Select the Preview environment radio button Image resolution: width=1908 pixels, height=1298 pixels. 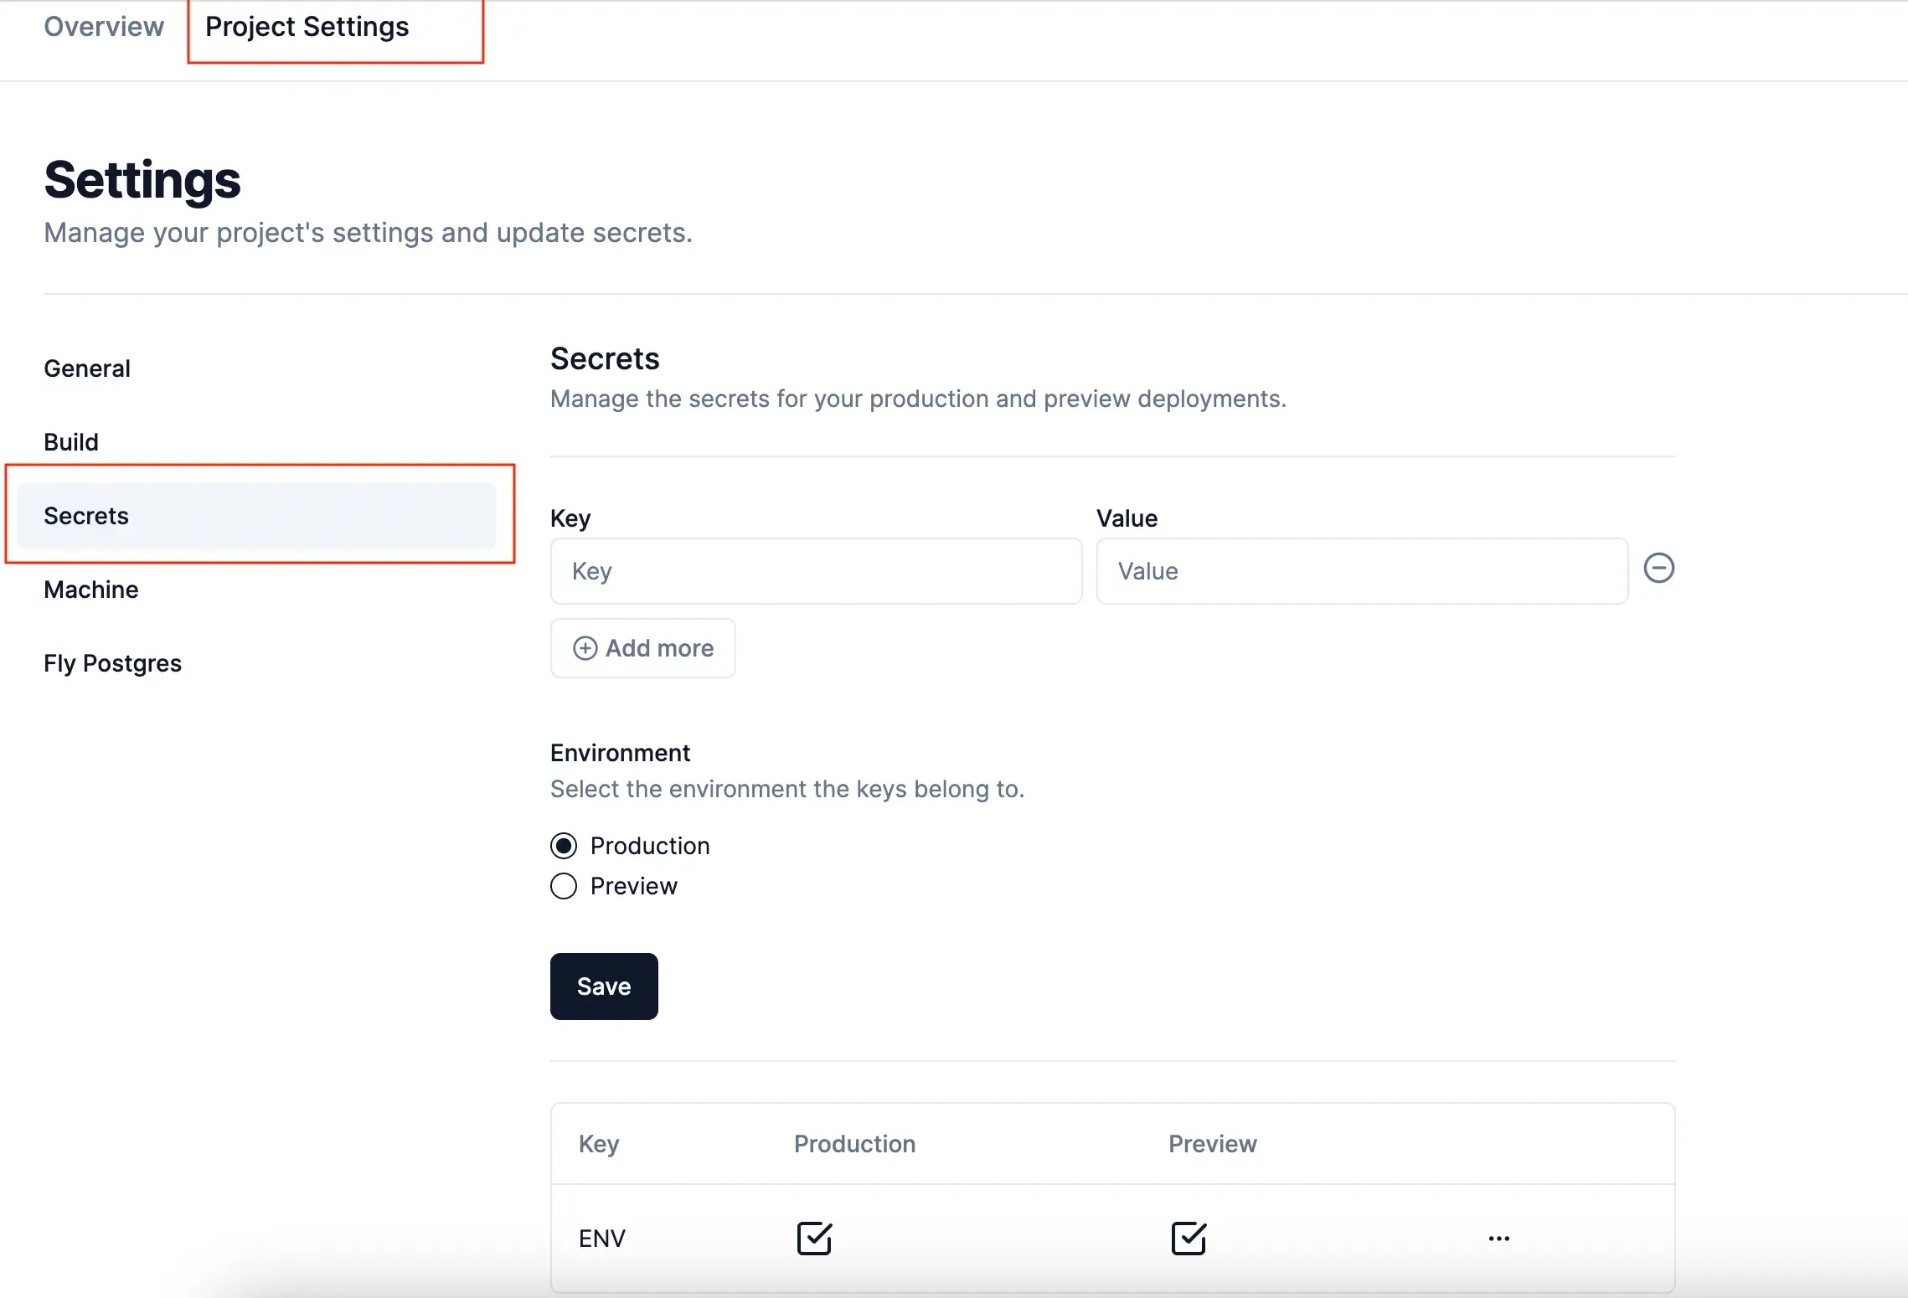[563, 886]
